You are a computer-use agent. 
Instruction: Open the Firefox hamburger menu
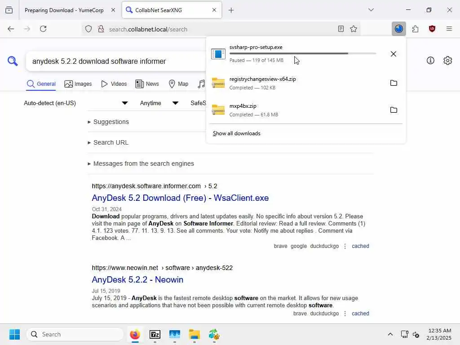pyautogui.click(x=449, y=29)
